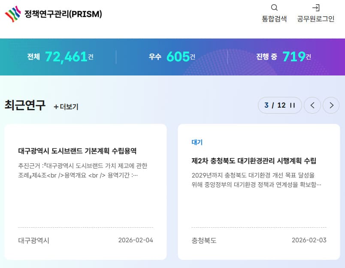Click the 최근연구 section heading
The image size is (345, 268).
25,104
